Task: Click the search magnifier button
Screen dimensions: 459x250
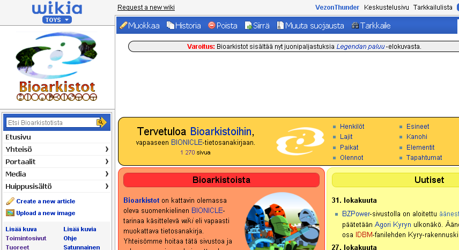Action: (x=101, y=122)
